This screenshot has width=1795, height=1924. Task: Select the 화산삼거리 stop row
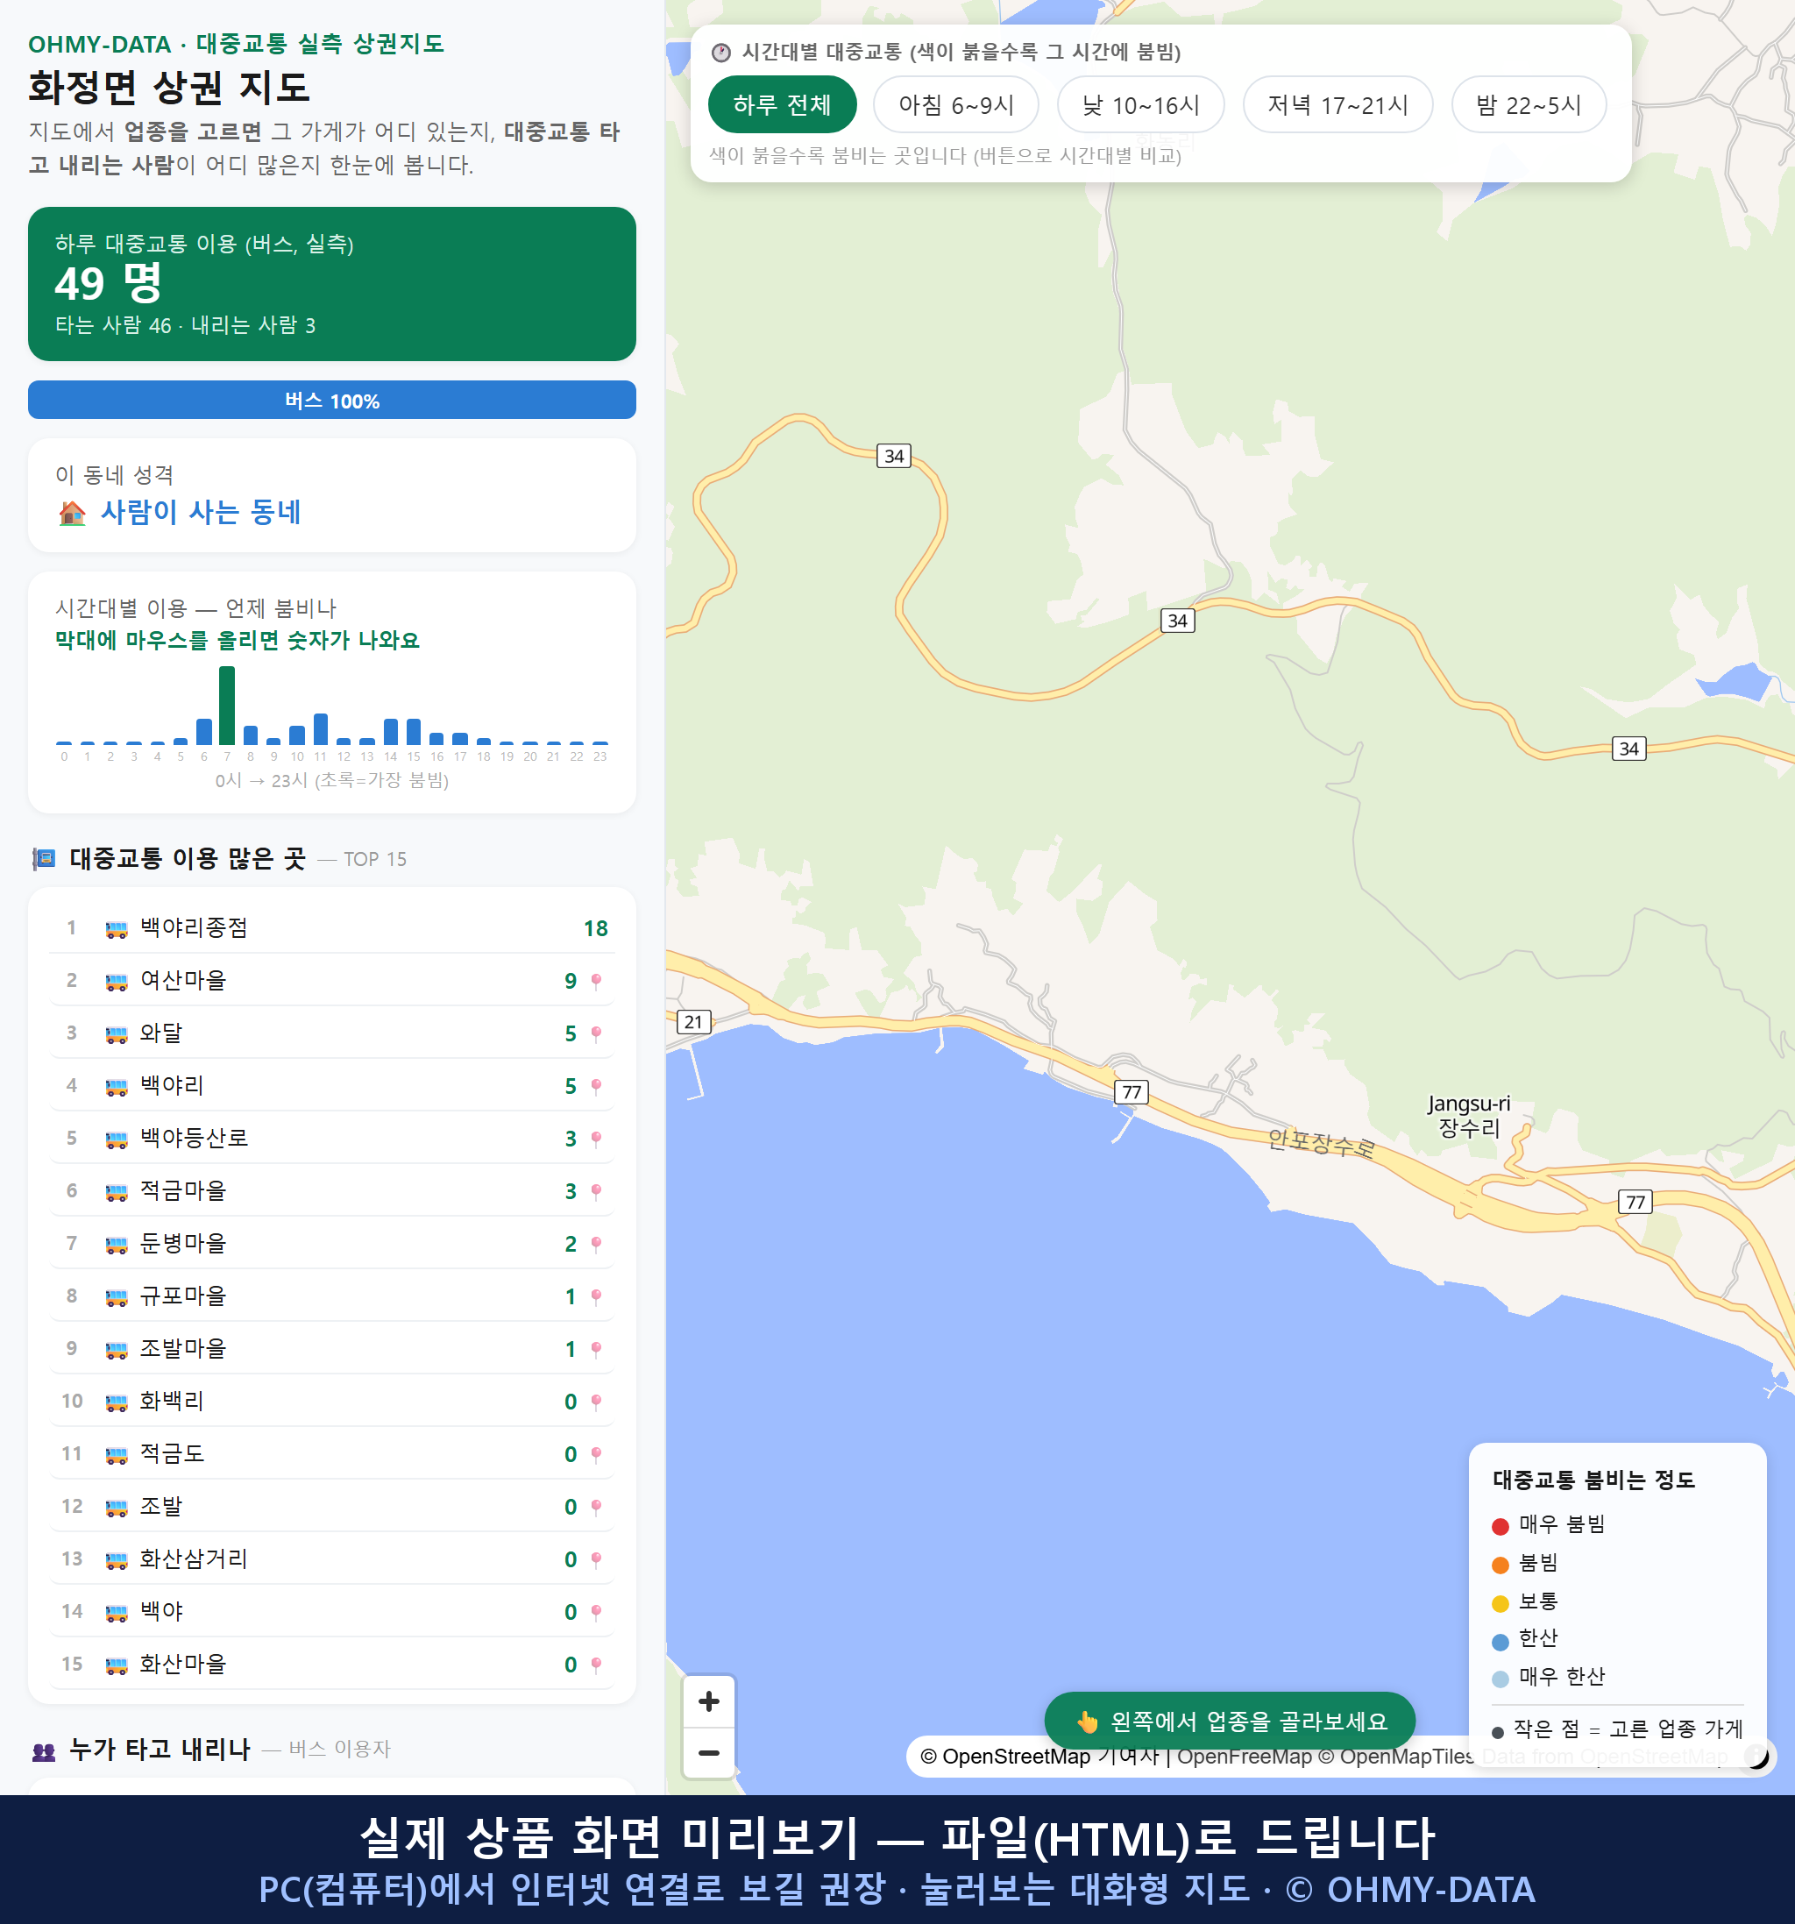coord(332,1559)
